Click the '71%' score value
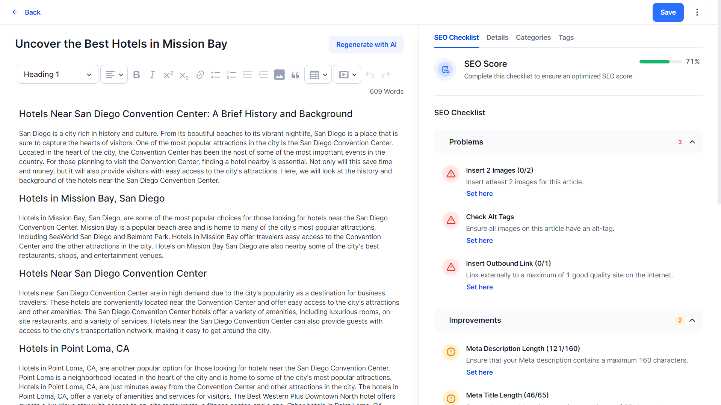This screenshot has width=721, height=405. click(692, 62)
